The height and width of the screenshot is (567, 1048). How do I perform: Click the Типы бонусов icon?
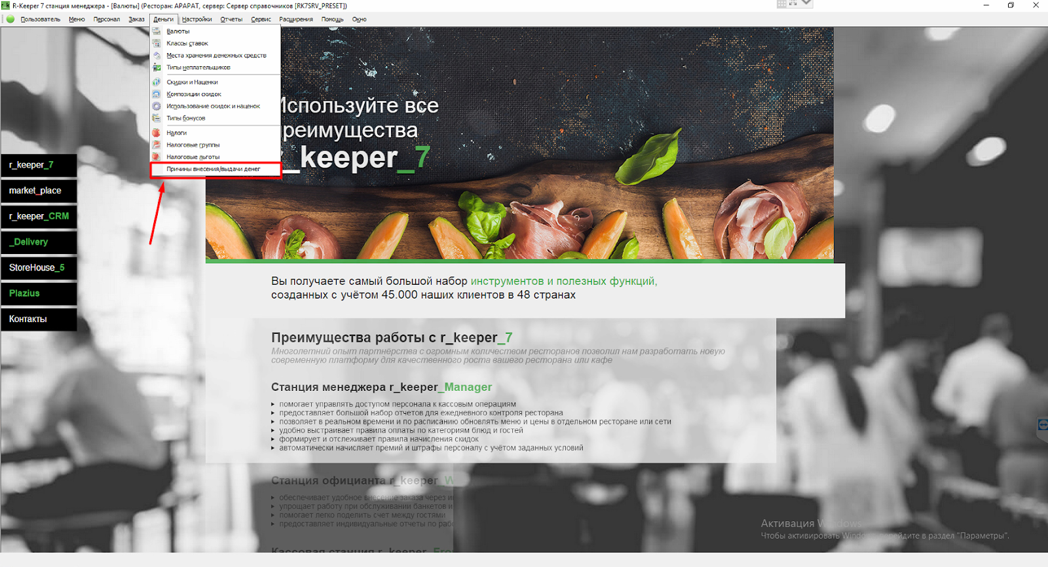pos(157,119)
